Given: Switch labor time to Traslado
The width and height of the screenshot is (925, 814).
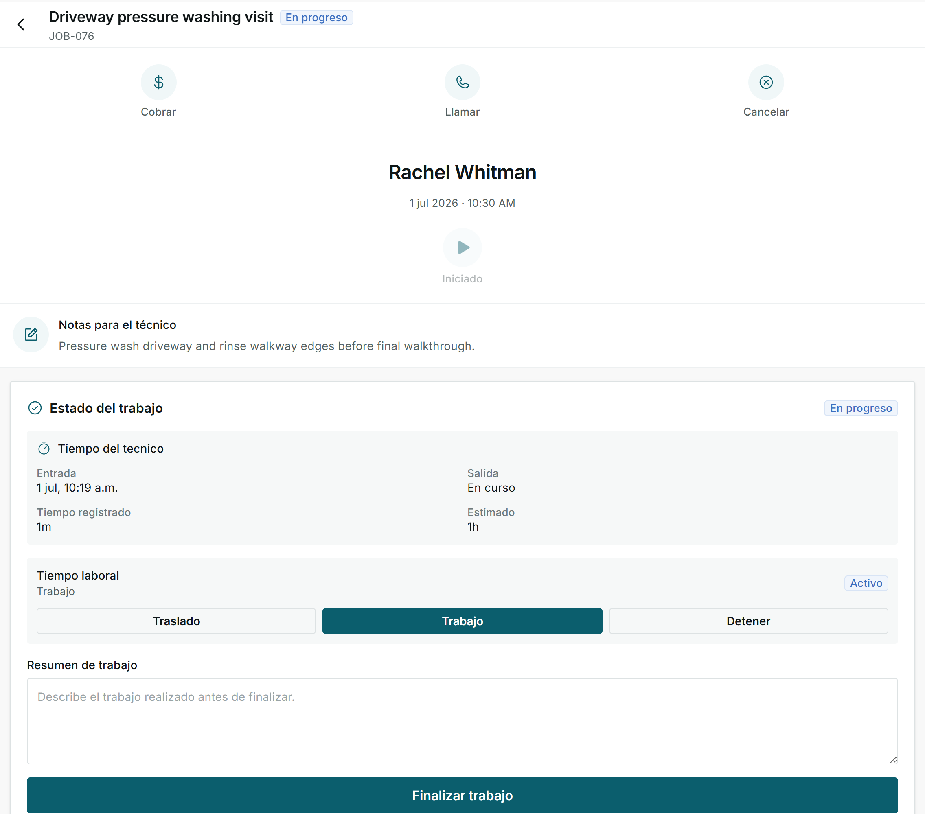Looking at the screenshot, I should click(176, 621).
